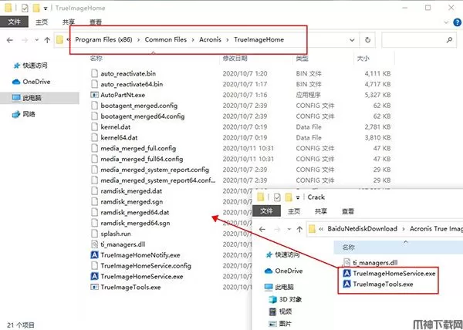Viewport: 463px width, 330px height.
Task: Click the search box in TrueImageHome window
Action: (x=419, y=40)
